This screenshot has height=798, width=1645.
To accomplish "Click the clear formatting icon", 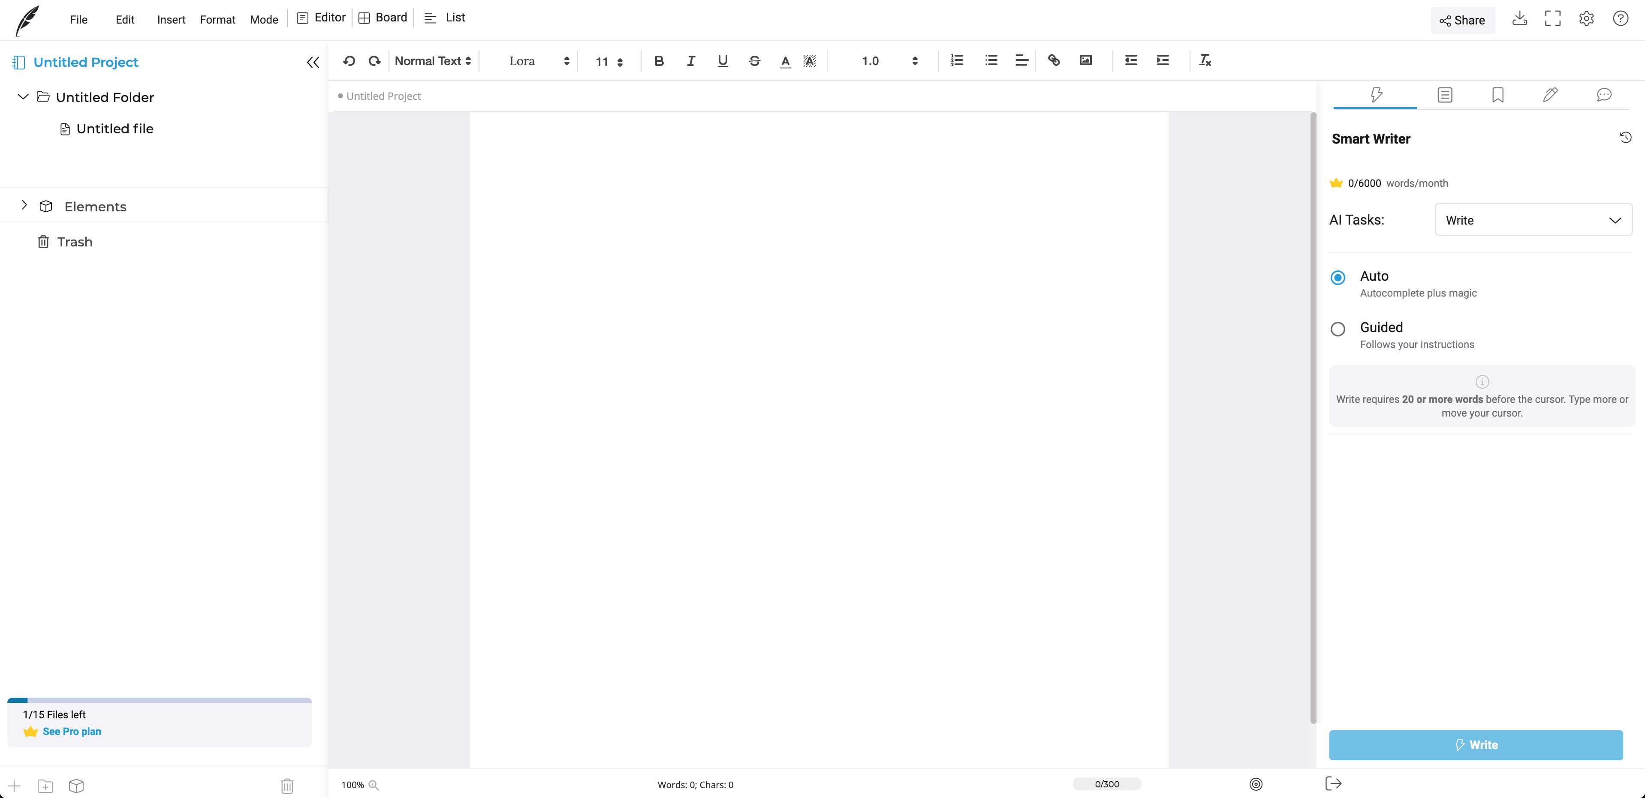I will pyautogui.click(x=1205, y=60).
